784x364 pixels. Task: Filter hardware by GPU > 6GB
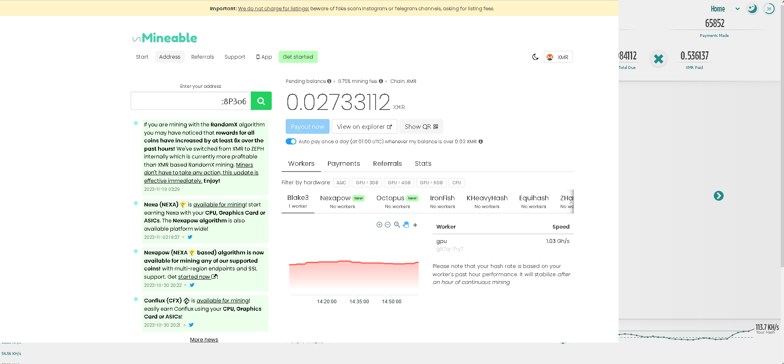coord(431,183)
